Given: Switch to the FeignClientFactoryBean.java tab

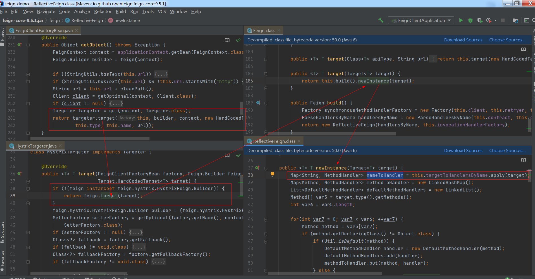Looking at the screenshot, I should (44, 30).
